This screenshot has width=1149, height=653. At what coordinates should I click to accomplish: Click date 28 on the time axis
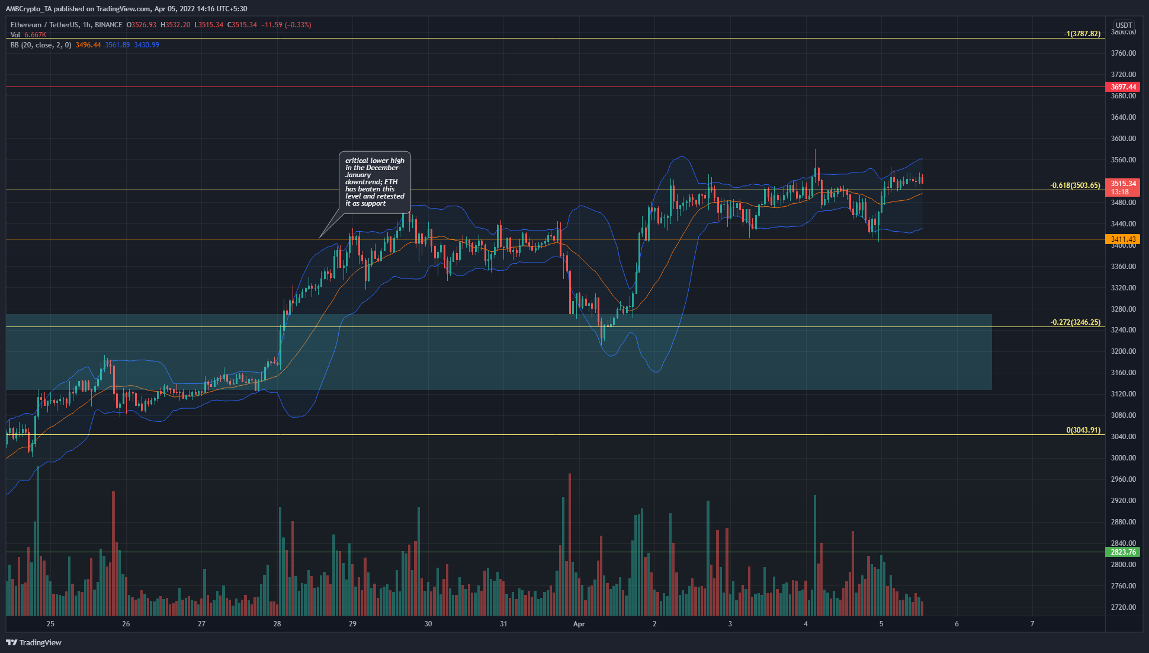(x=277, y=624)
